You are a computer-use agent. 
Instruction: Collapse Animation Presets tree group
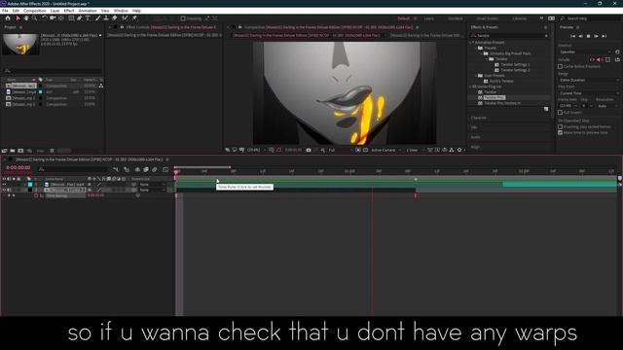point(471,43)
